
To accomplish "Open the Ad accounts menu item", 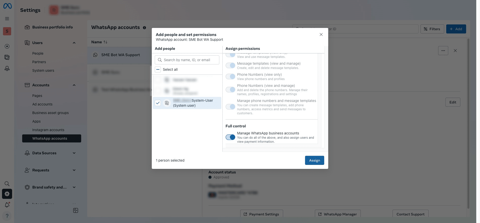I will click(42, 104).
